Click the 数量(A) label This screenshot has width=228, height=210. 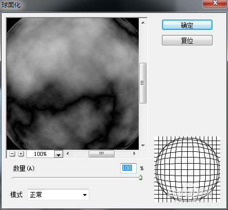coord(24,168)
